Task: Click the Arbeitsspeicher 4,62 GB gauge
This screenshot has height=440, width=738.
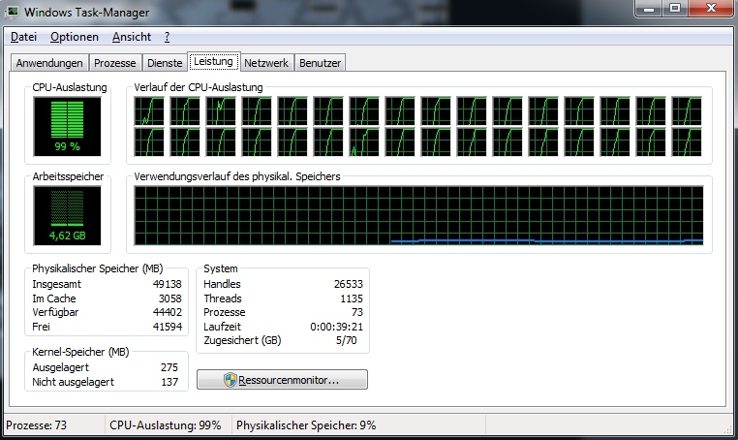Action: 67,215
